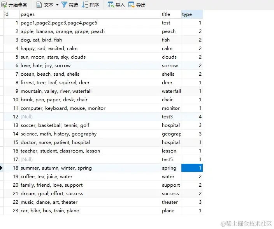The height and width of the screenshot is (229, 274).
Task: Click cell 'book, pen, paper, desk, chair'
Action: [x=90, y=100]
